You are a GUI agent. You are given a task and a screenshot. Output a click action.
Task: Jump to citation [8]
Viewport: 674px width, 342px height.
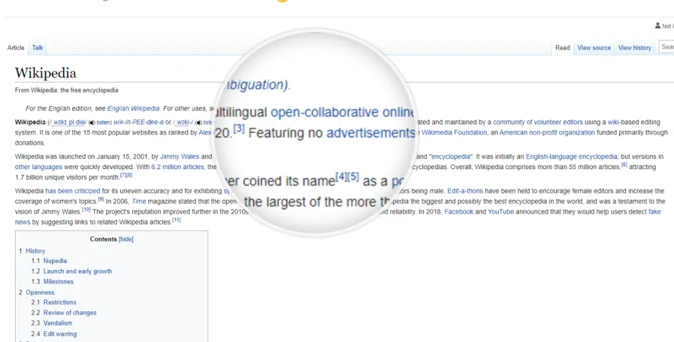pyautogui.click(x=129, y=175)
